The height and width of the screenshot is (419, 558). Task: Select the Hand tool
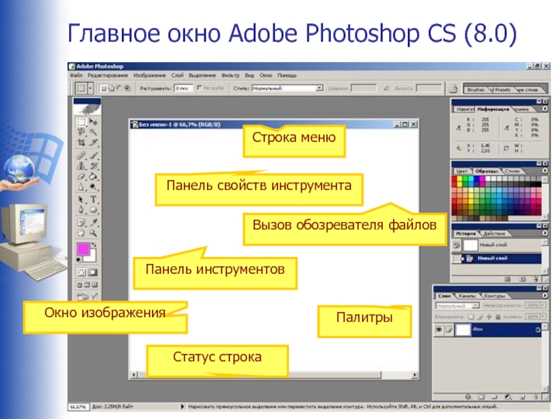pos(81,233)
